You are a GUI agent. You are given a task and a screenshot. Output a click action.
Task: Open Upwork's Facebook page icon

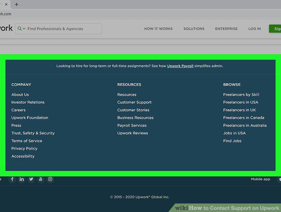(12, 179)
